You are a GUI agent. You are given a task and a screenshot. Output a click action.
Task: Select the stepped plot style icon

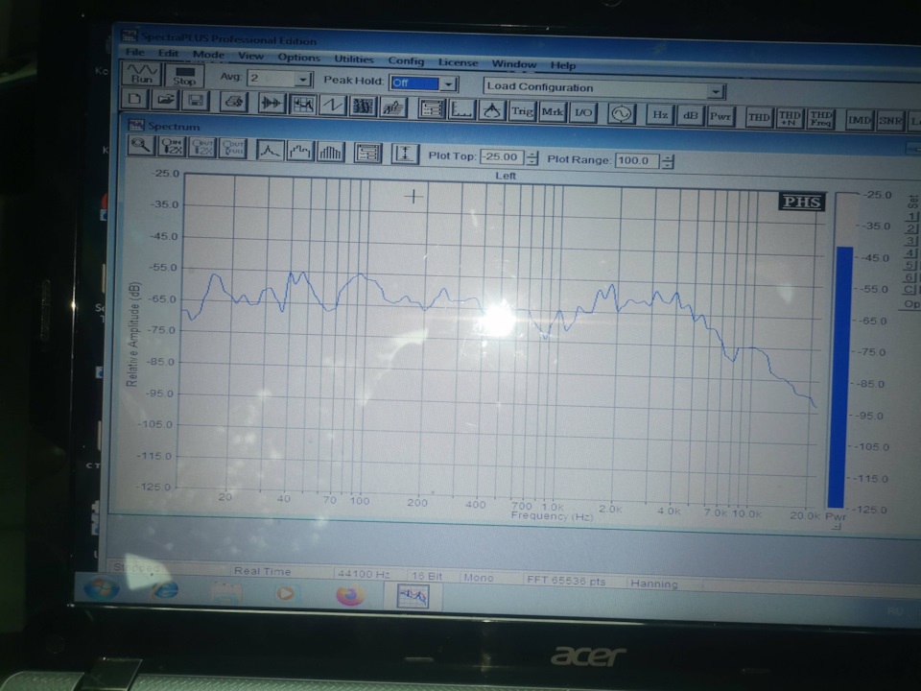[300, 151]
